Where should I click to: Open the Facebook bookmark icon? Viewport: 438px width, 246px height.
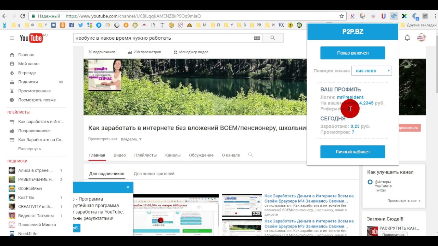(x=72, y=25)
